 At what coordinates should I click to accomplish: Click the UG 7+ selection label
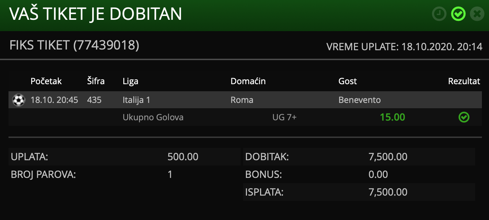pyautogui.click(x=284, y=117)
